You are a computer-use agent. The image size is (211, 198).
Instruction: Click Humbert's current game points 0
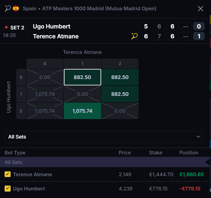199,26
